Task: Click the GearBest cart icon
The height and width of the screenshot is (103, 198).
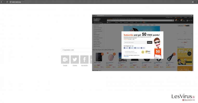Action: click(x=176, y=20)
